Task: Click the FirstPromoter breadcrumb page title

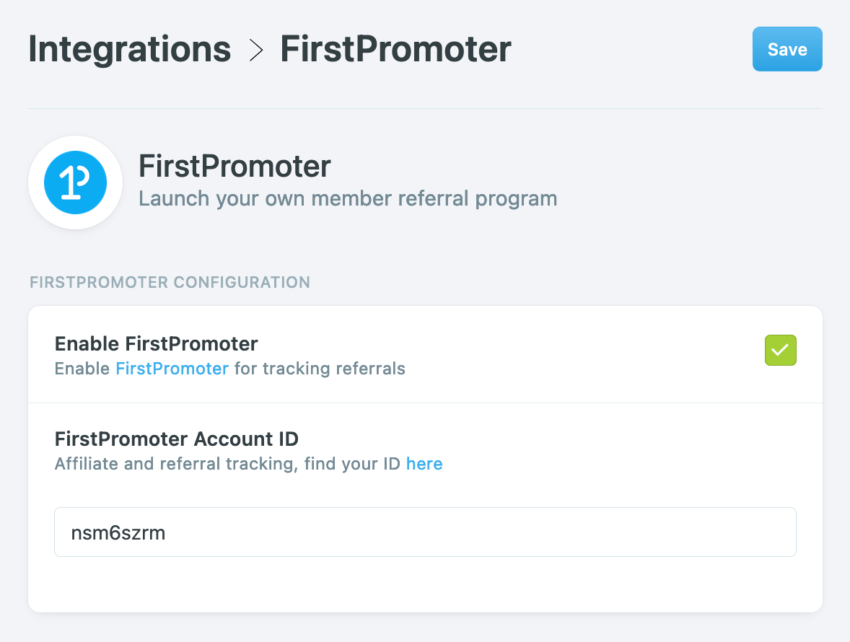Action: [x=395, y=49]
